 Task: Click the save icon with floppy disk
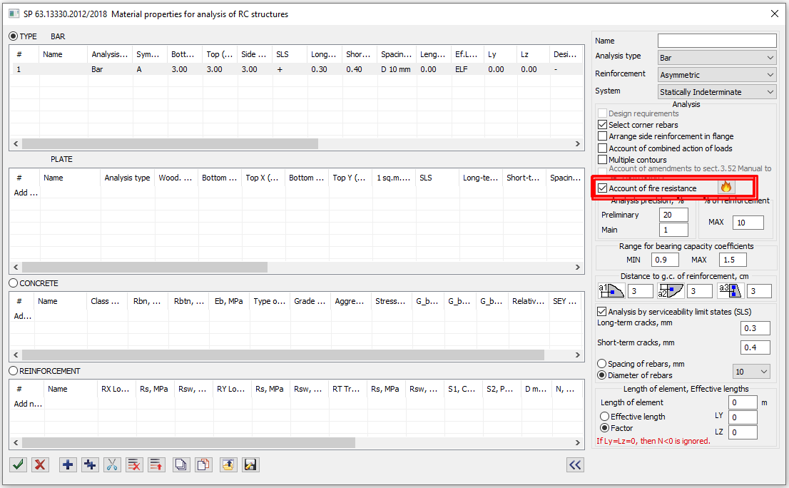click(250, 464)
